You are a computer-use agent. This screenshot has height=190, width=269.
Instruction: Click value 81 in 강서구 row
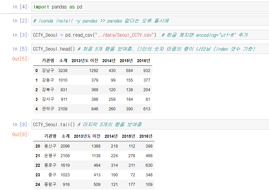pyautogui.click(x=148, y=99)
